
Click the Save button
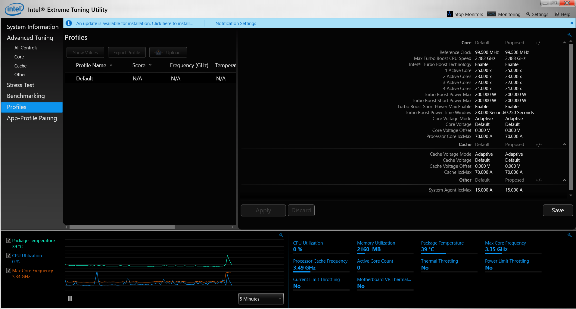coord(558,211)
